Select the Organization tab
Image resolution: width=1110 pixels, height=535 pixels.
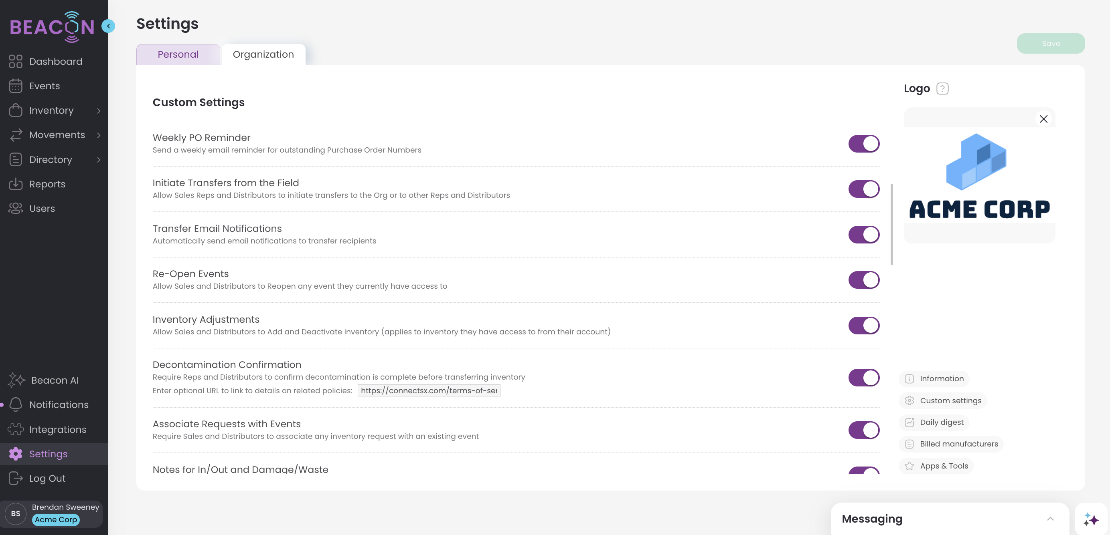pos(263,55)
